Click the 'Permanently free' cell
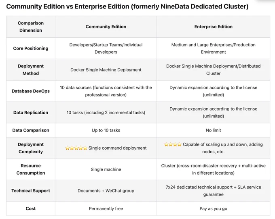Image resolution: width=275 pixels, height=219 pixels. (x=106, y=209)
